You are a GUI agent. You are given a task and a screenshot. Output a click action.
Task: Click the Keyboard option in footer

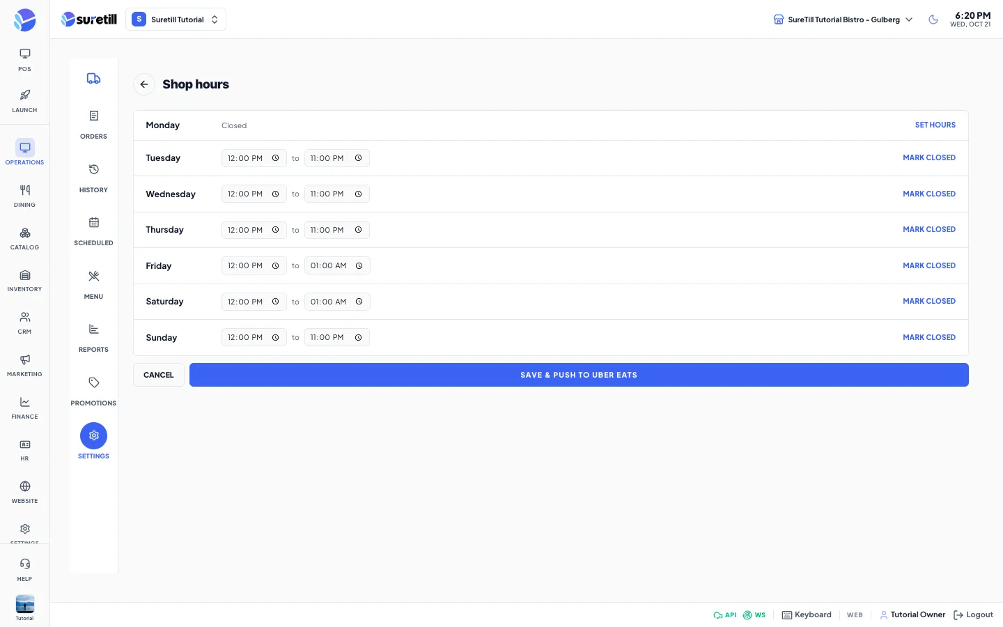(807, 615)
